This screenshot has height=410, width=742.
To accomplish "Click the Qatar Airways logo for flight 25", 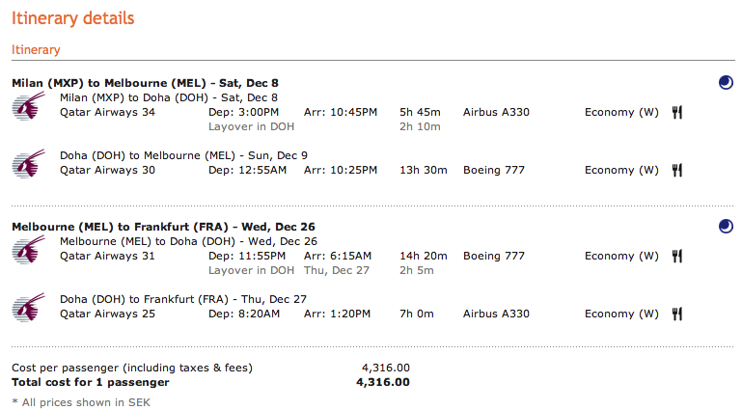I will point(30,308).
